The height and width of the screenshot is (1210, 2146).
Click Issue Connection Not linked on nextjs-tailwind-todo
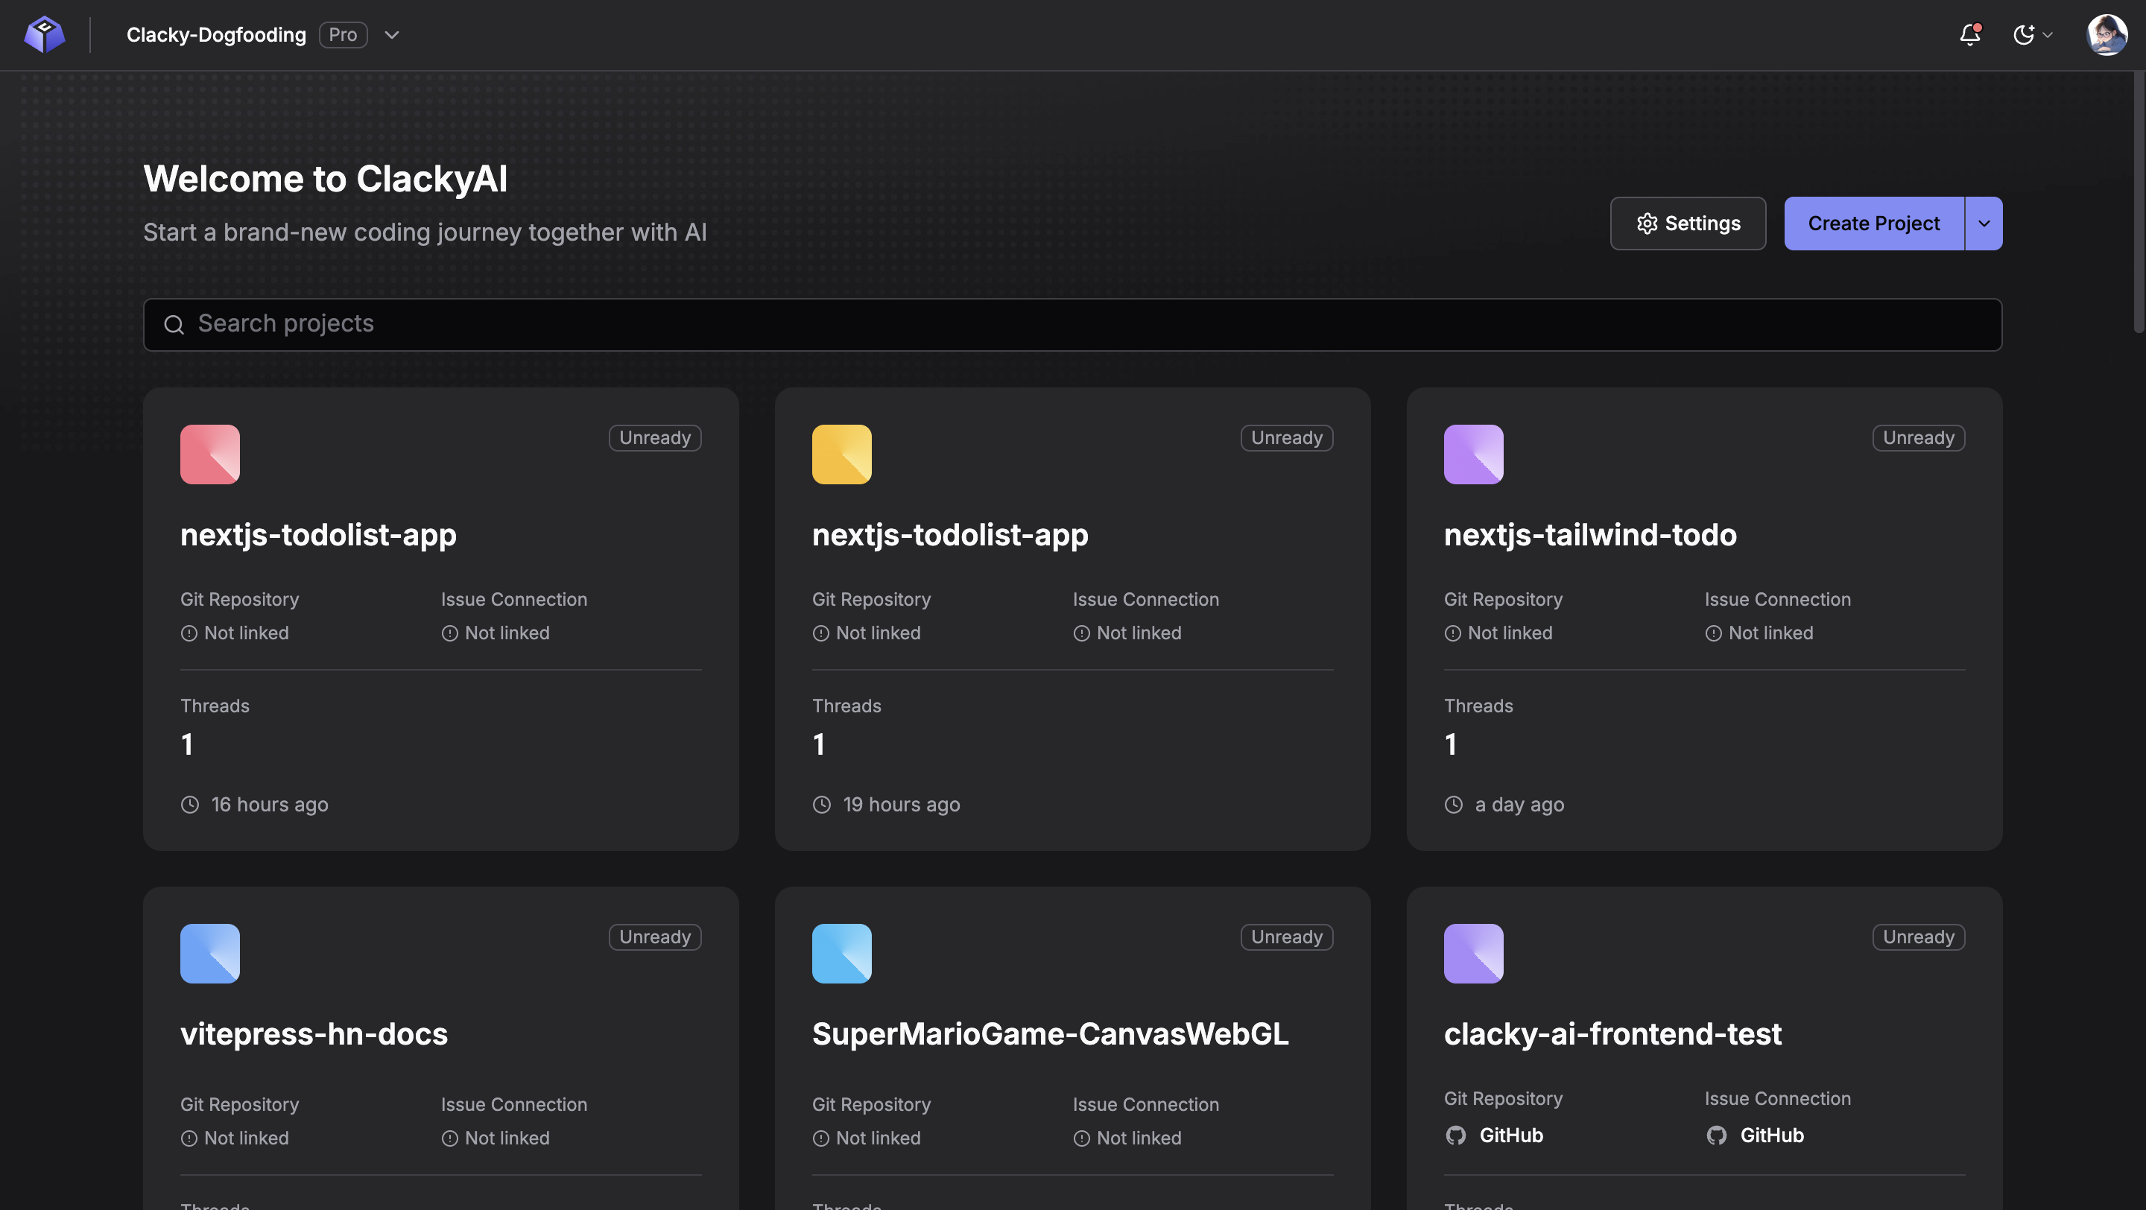tap(1759, 633)
